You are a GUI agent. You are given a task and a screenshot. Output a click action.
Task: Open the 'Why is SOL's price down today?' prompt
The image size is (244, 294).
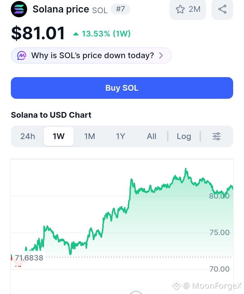(x=91, y=55)
